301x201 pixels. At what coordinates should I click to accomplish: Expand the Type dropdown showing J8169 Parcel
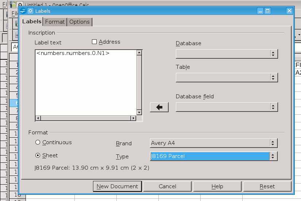[273, 156]
